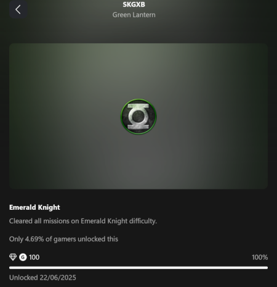
Task: Click the Green Lantern achievement emblem
Action: 138,117
